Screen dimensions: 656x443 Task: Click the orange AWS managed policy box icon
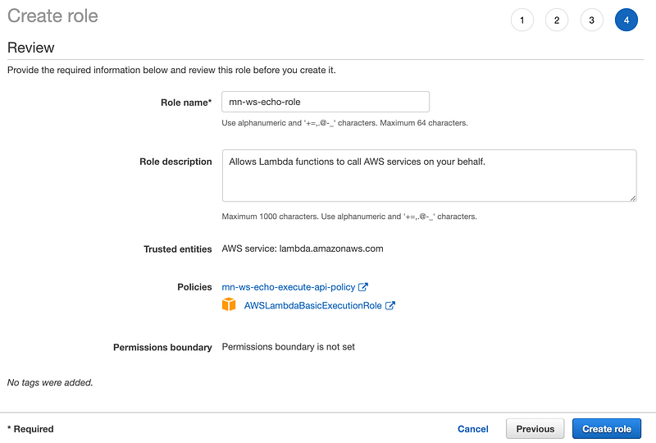click(x=229, y=304)
